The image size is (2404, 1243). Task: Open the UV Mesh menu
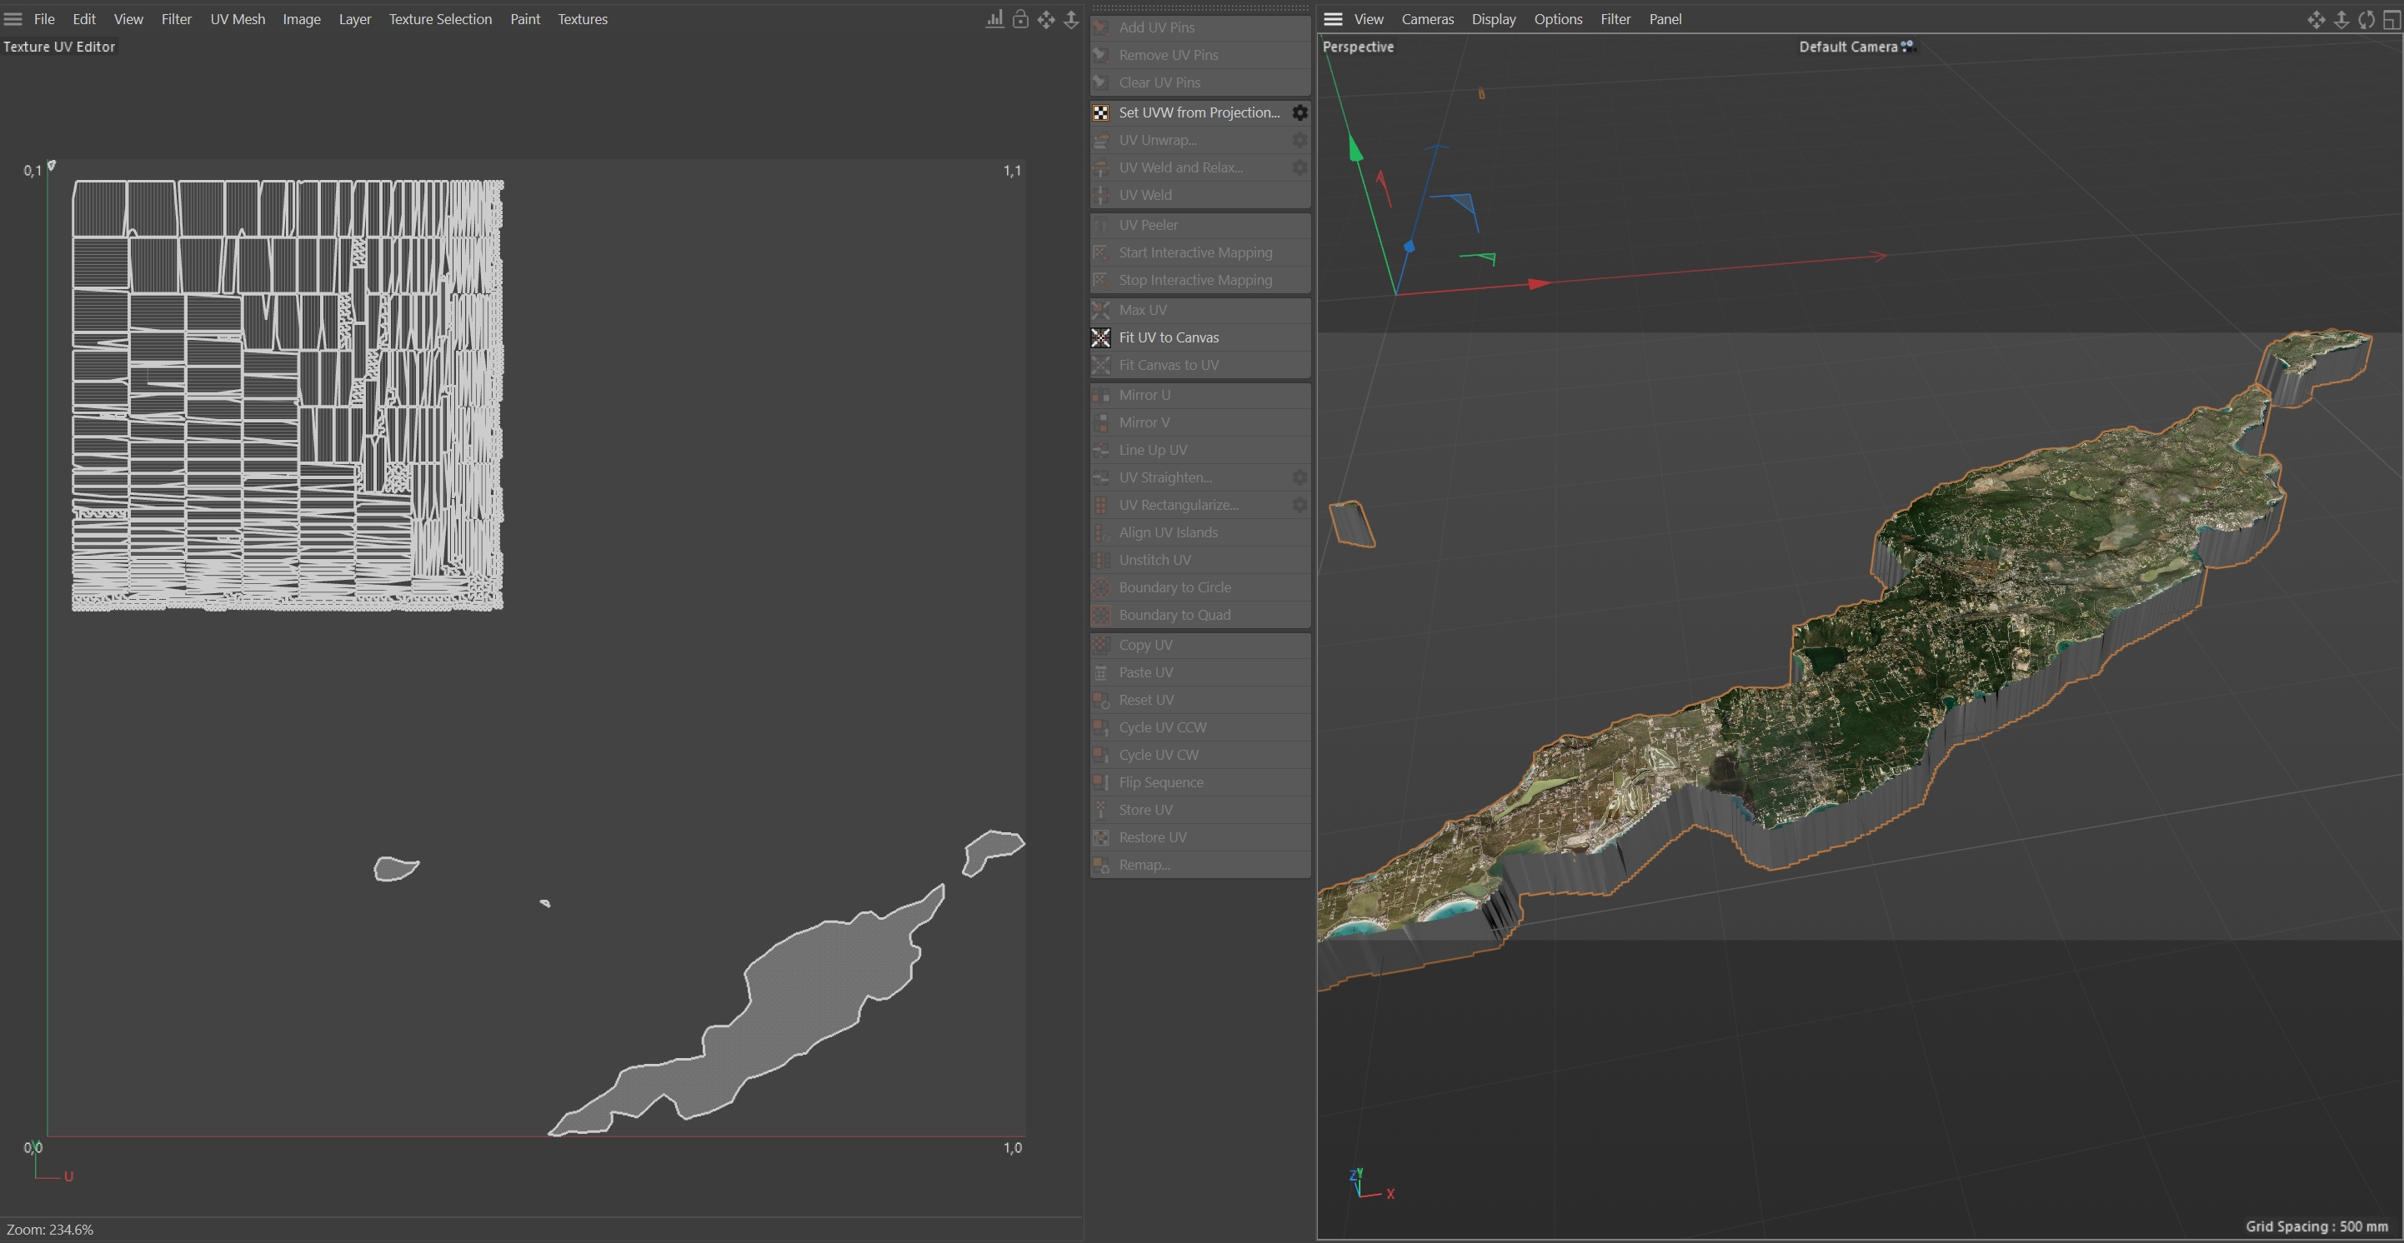(x=237, y=18)
